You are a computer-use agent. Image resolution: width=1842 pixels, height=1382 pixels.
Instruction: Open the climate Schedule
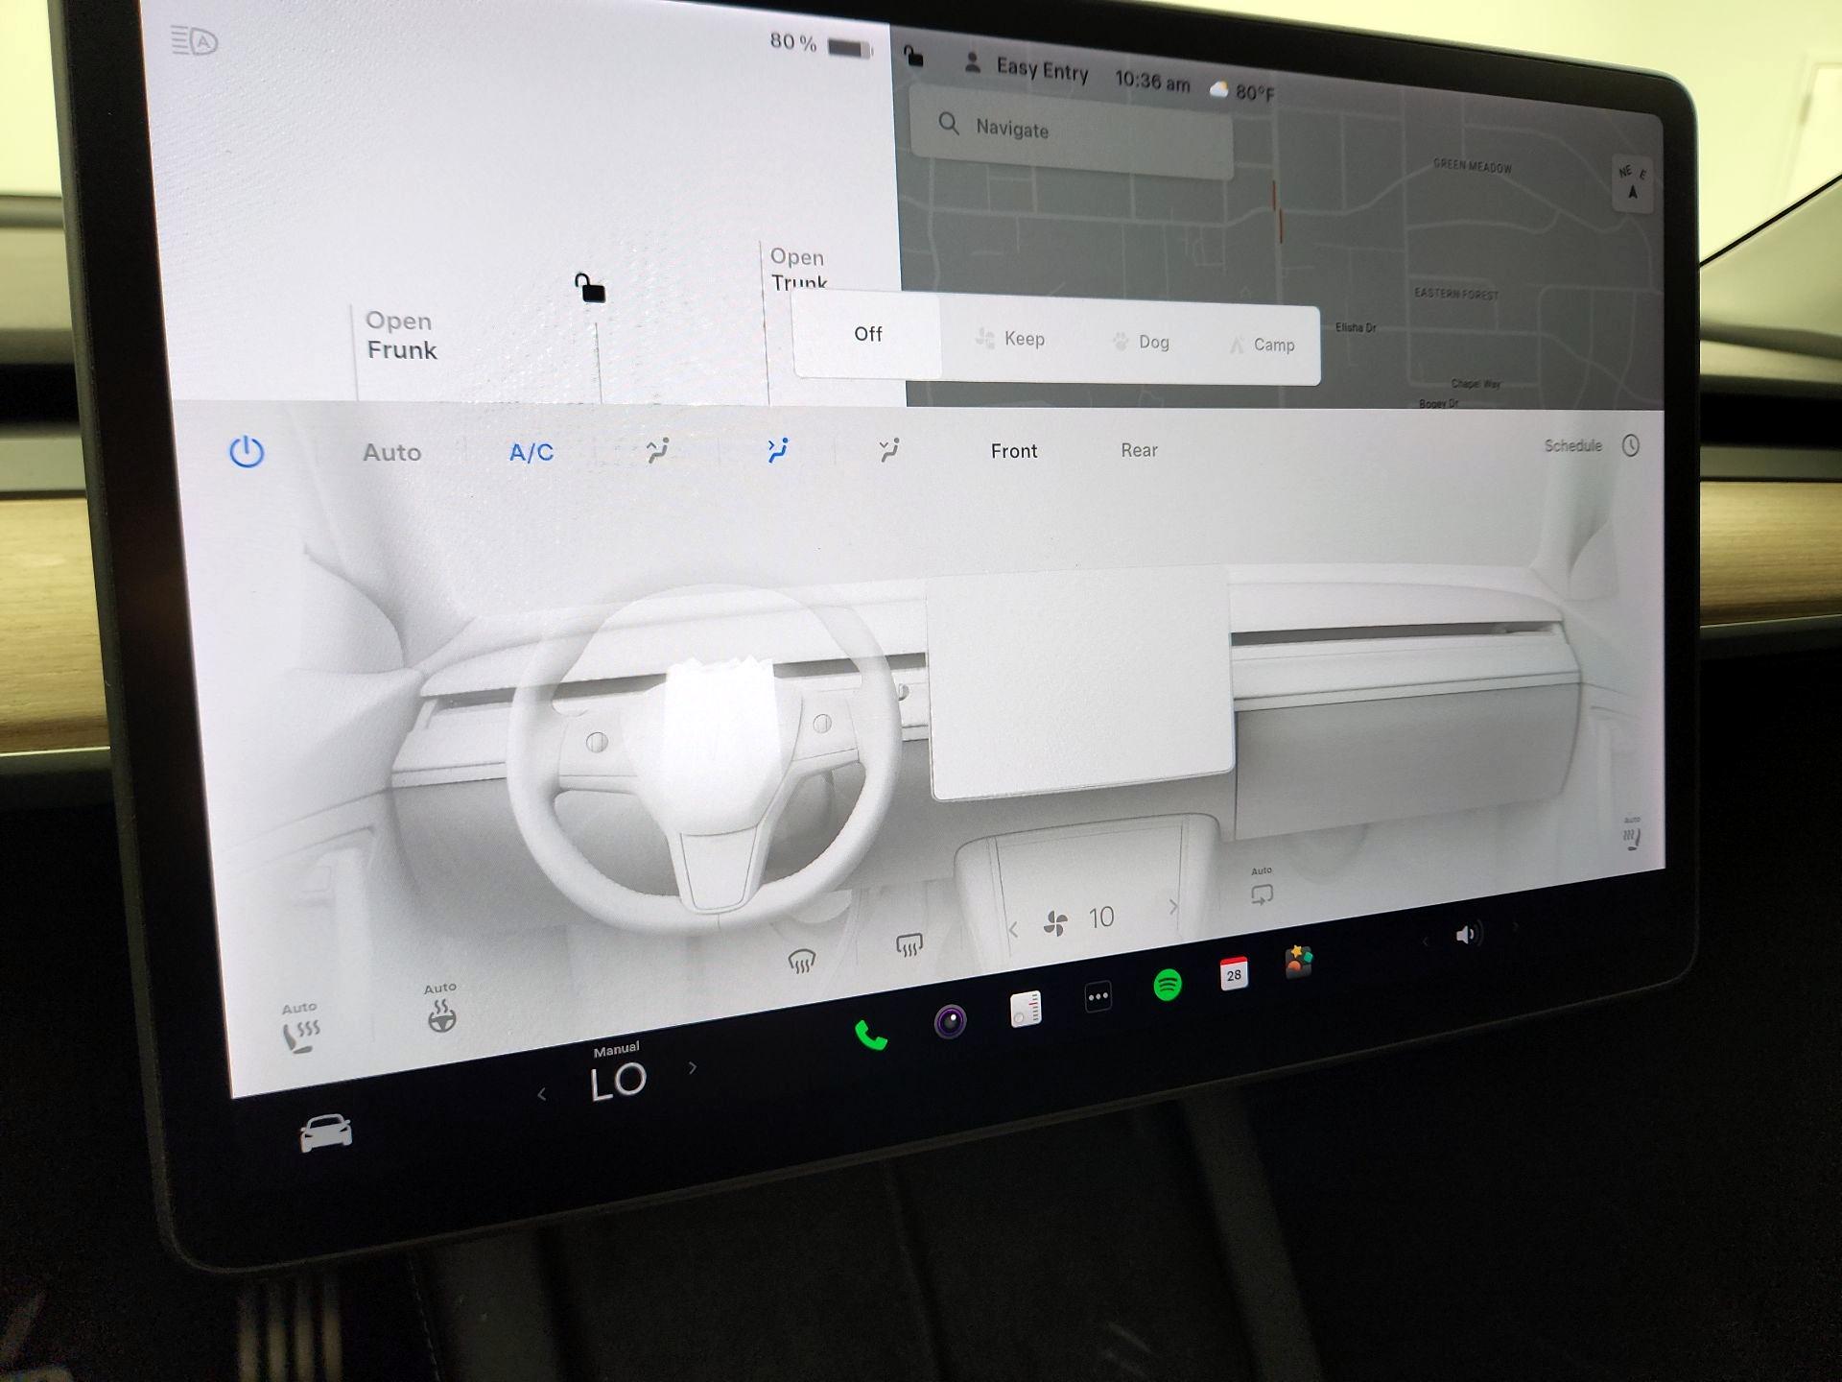coord(1572,445)
